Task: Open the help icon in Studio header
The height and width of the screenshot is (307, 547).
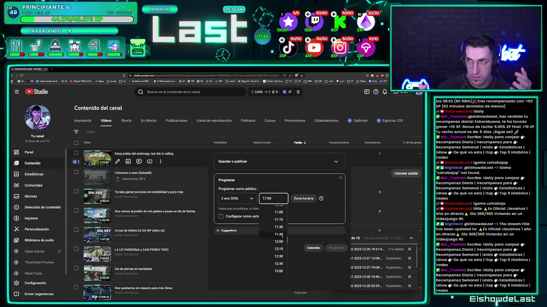Action: pos(376,92)
